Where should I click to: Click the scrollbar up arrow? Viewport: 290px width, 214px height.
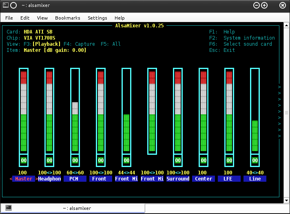click(x=286, y=25)
